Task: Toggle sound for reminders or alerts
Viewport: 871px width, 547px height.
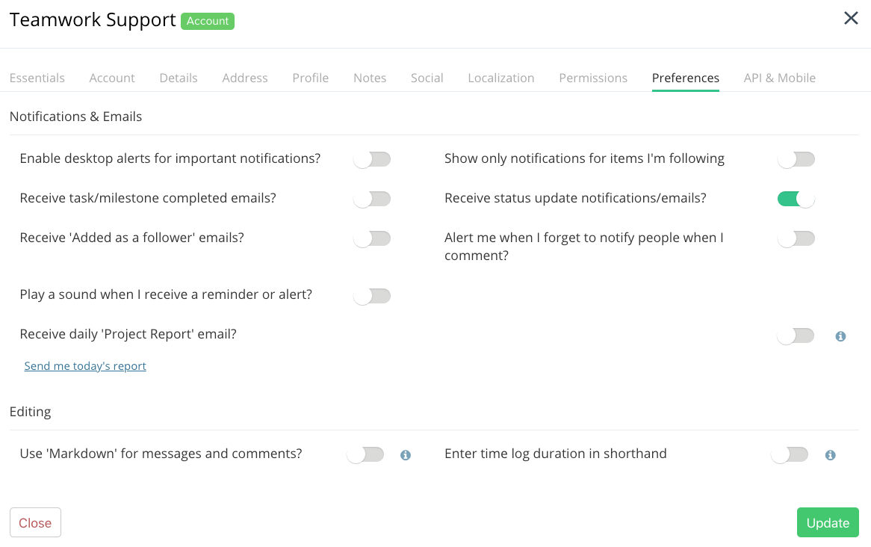Action: pos(372,296)
